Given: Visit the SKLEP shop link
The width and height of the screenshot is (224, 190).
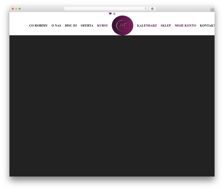Looking at the screenshot, I should click(166, 26).
